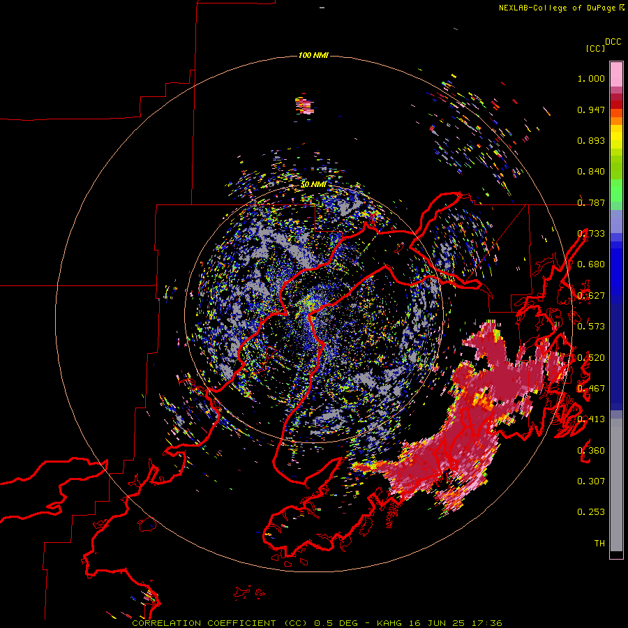Viewport: 628px width, 628px height.
Task: Click the 0.307 scale value
Action: click(x=591, y=481)
